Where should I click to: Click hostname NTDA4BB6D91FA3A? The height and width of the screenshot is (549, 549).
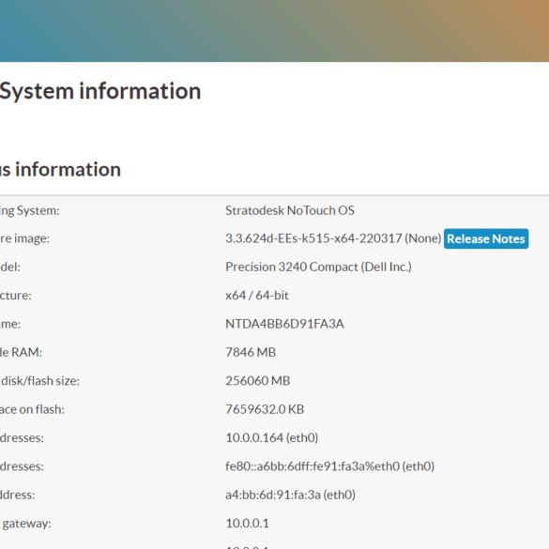[284, 324]
